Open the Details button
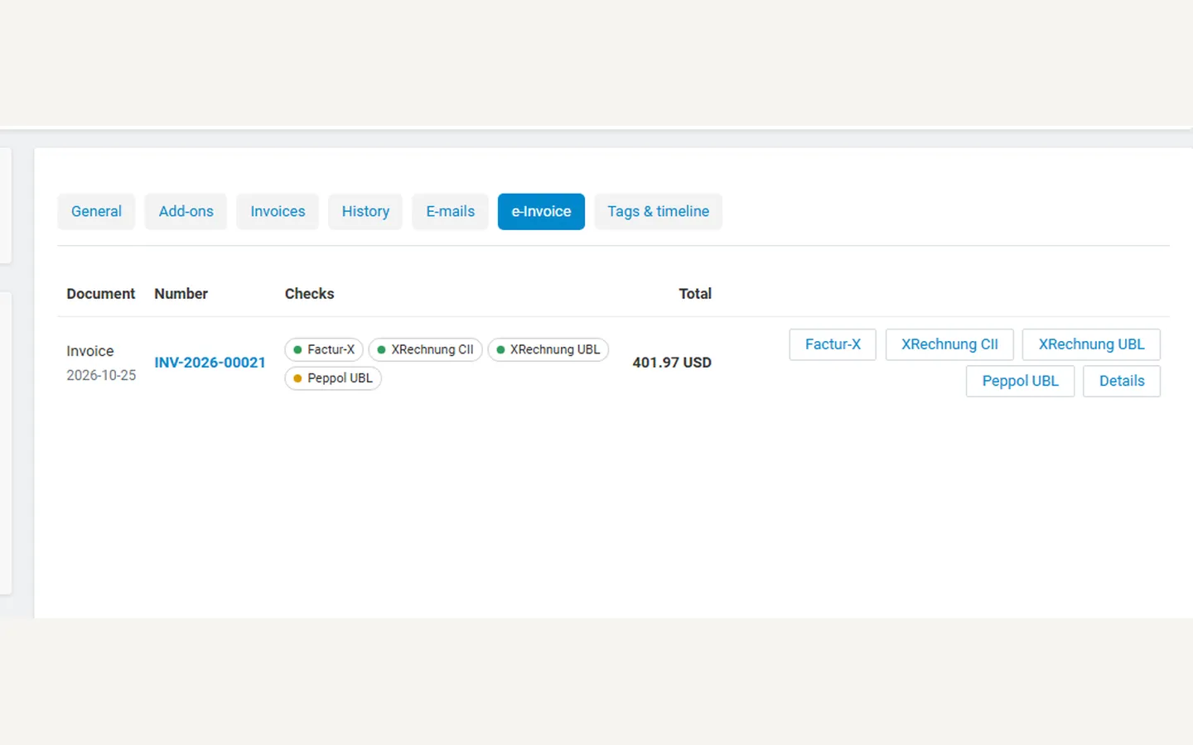This screenshot has width=1193, height=745. coord(1122,381)
